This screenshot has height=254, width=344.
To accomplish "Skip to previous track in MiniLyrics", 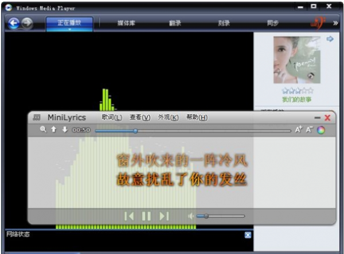I will 129,216.
